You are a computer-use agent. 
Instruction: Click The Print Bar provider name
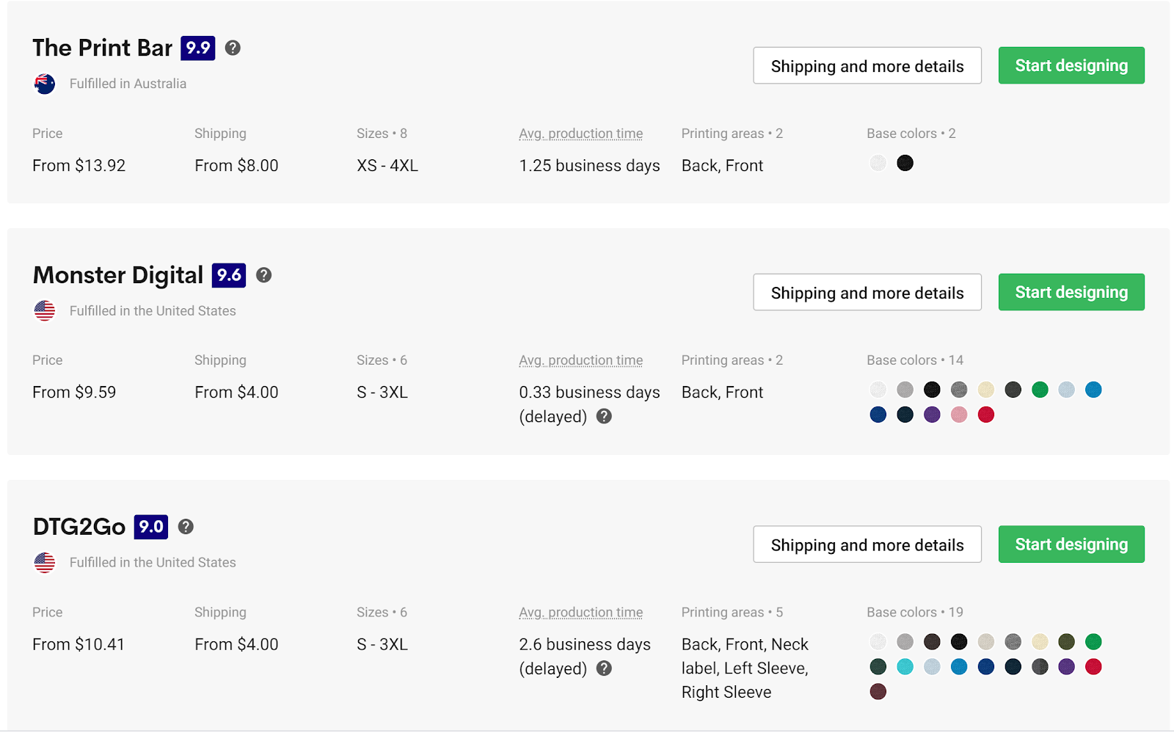[103, 48]
